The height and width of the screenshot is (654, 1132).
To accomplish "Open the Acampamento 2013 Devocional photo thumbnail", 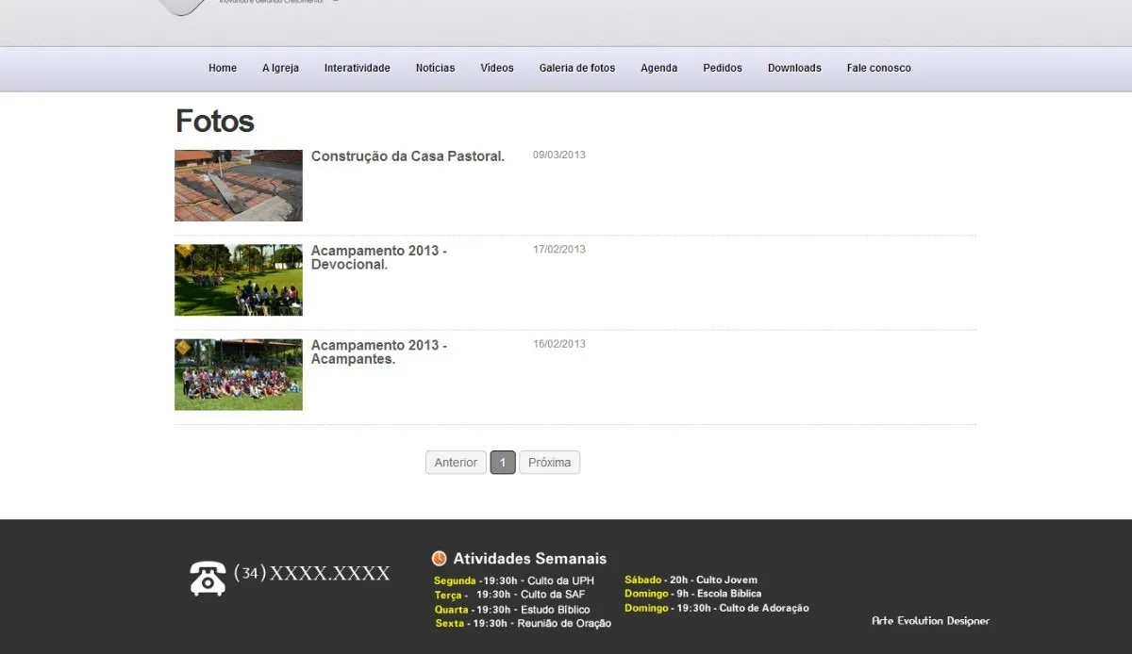I will [239, 280].
